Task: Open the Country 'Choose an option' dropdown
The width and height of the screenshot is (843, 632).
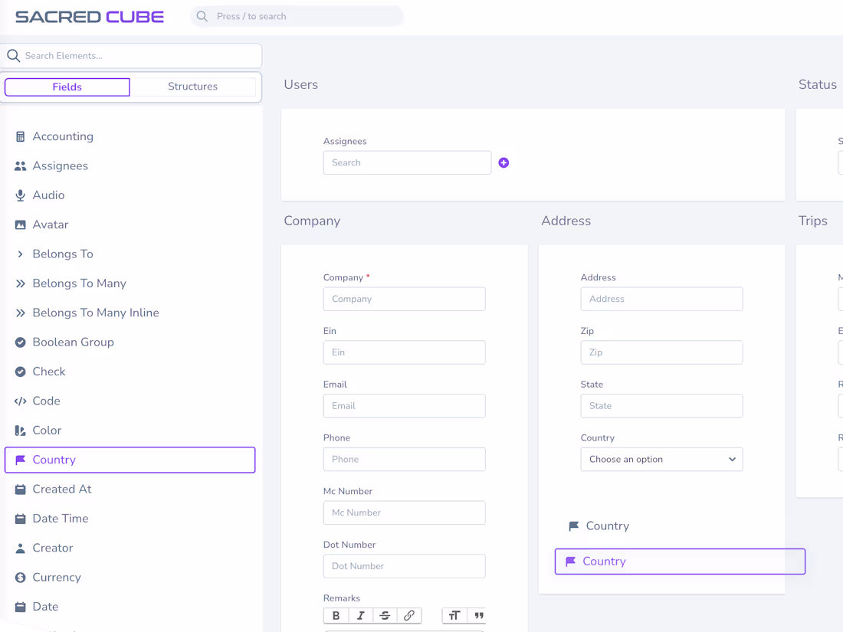Action: point(661,460)
